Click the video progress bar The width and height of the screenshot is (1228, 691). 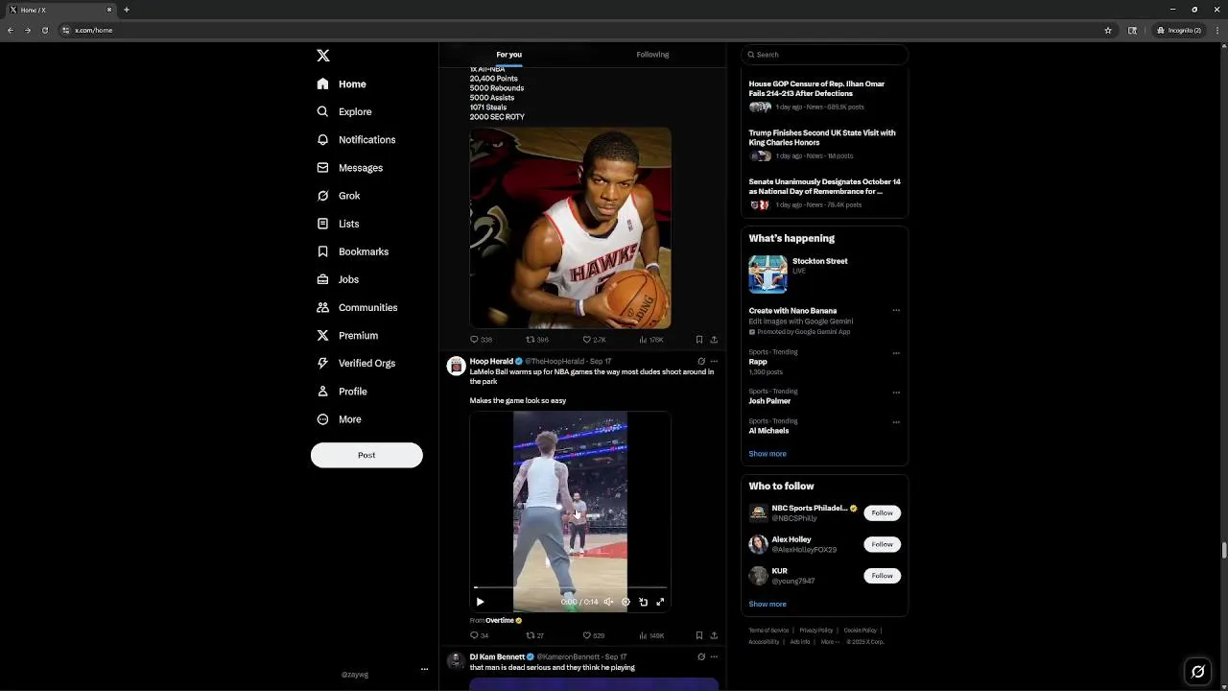(x=570, y=587)
